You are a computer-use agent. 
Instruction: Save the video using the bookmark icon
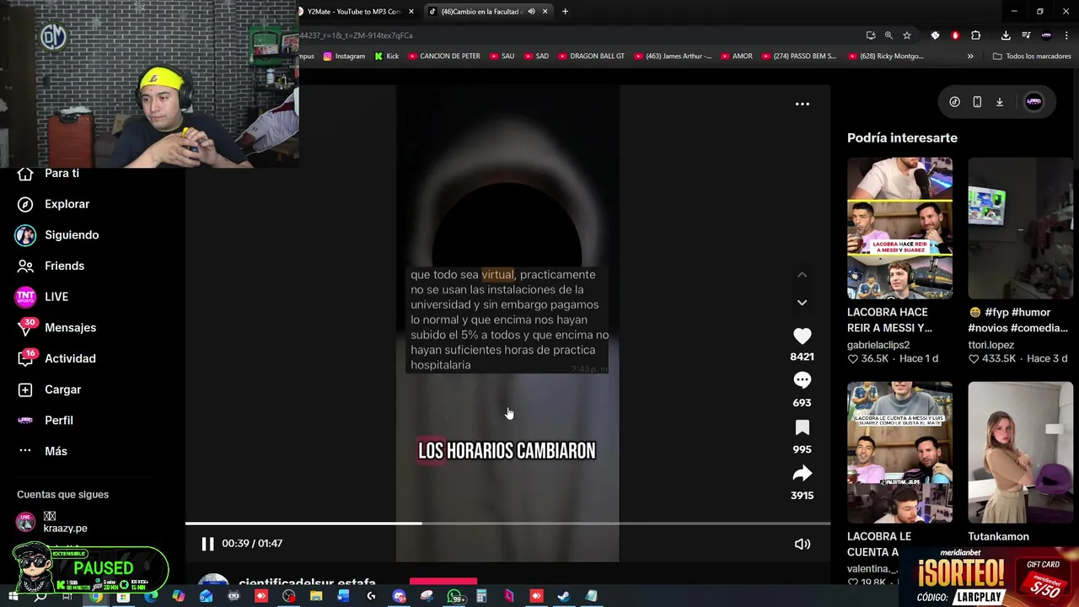click(802, 427)
